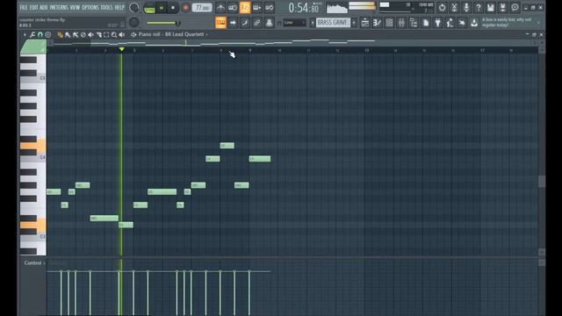Pause playback with the transport button

point(162,8)
